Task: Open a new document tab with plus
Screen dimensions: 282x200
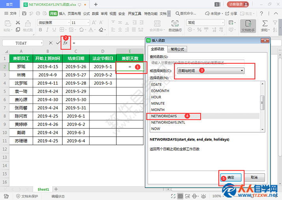Action: [96, 4]
